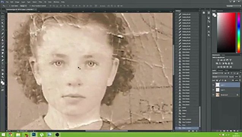Add a Curves adjustment
The width and height of the screenshot is (242, 137).
click(224, 60)
